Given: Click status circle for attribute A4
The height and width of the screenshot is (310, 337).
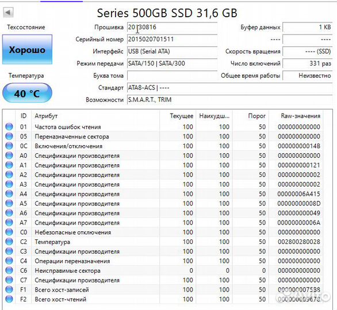Looking at the screenshot, I should click(9, 194).
